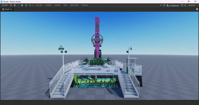The image size is (199, 105).
Task: Open the help question mark icon
Action: click(x=182, y=5)
